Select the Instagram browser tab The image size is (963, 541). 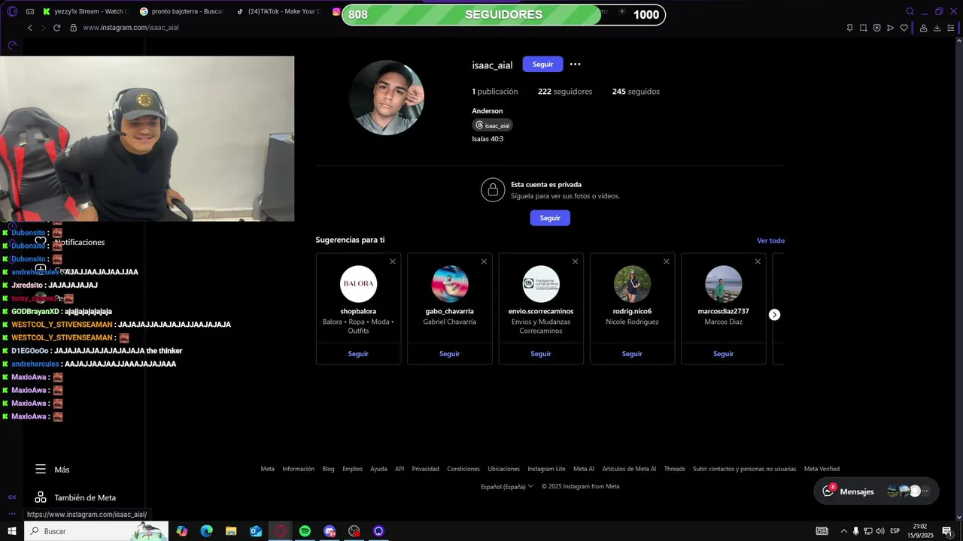336,11
